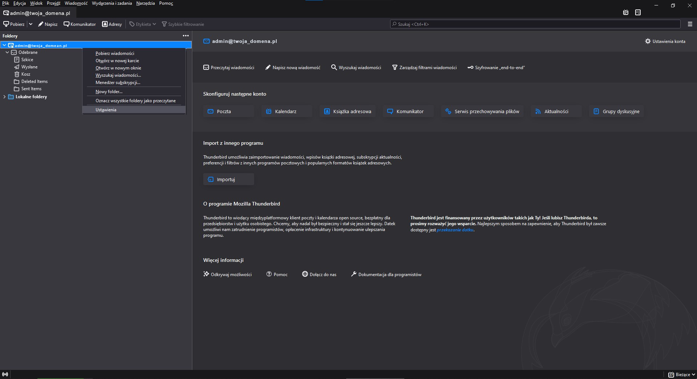Viewport: 697px width, 379px height.
Task: Select the Kosz trash folder
Action: pyautogui.click(x=26, y=74)
